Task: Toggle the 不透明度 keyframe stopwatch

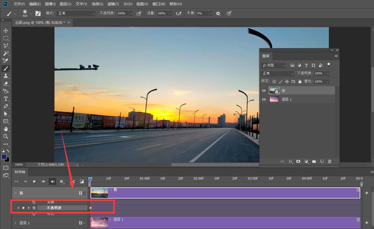Action: [34, 208]
